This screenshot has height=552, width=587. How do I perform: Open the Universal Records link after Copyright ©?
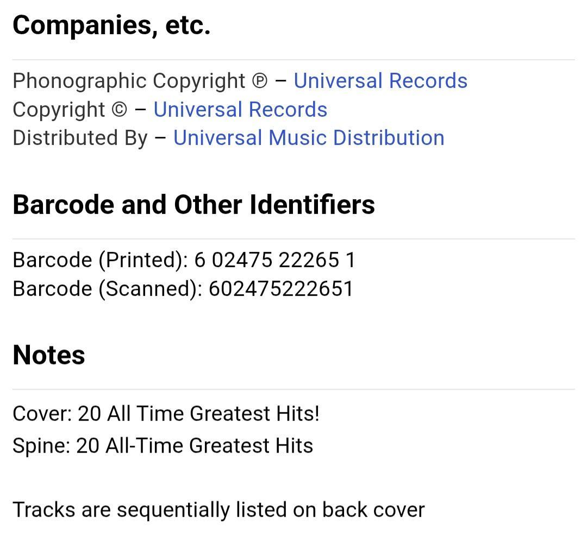tap(240, 110)
